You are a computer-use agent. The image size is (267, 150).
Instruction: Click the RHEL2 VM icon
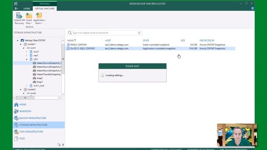pos(68,45)
